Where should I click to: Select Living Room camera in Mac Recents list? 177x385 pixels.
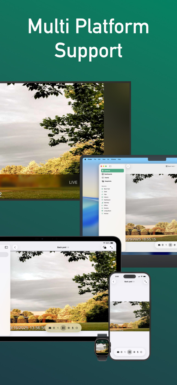click(x=106, y=211)
